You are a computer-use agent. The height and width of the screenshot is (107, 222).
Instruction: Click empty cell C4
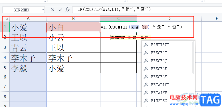118,58
